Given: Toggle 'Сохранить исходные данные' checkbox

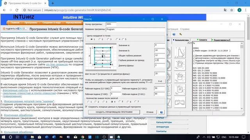Looking at the screenshot, I should (86, 107).
